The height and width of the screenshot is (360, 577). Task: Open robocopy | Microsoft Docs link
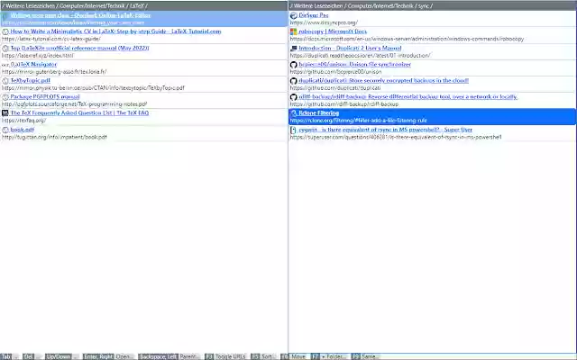333,31
